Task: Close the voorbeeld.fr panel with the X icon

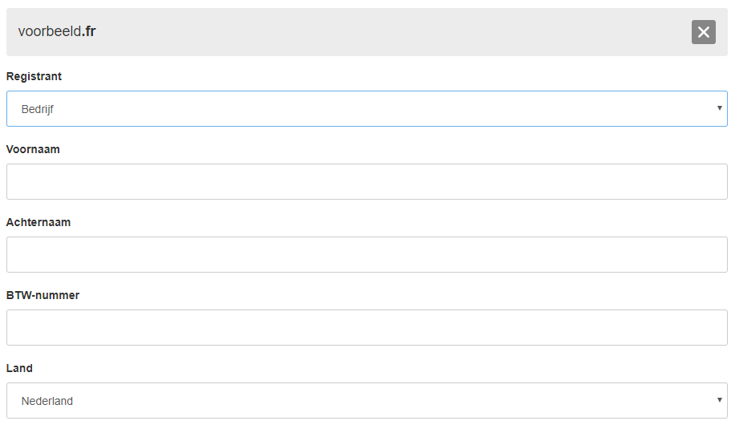Action: pos(703,32)
